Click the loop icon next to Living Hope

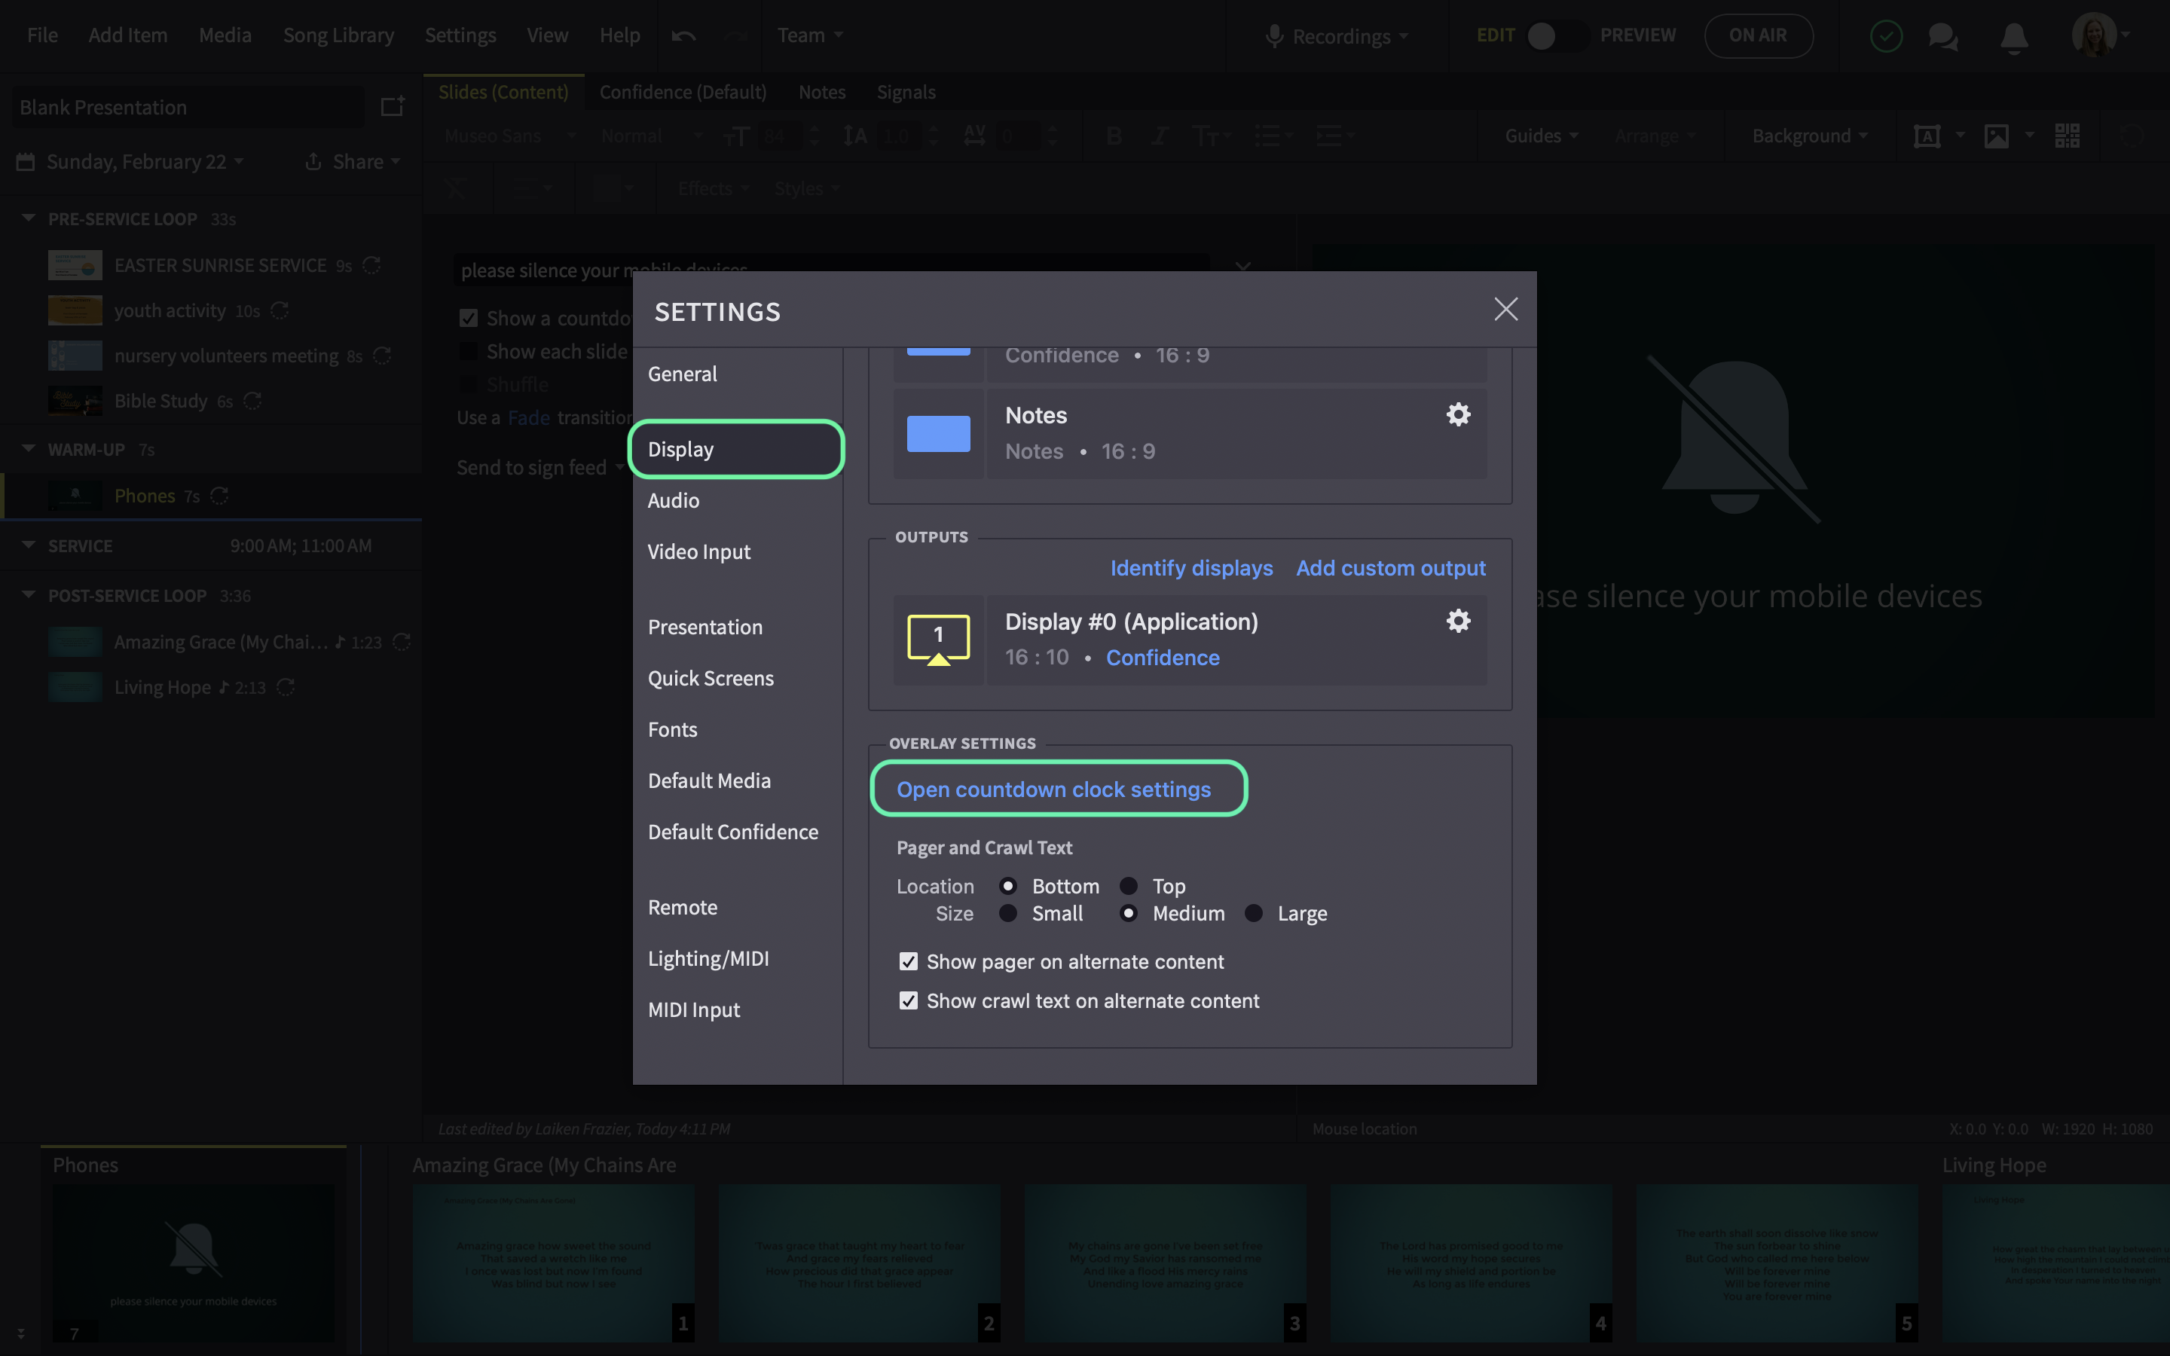pyautogui.click(x=286, y=687)
